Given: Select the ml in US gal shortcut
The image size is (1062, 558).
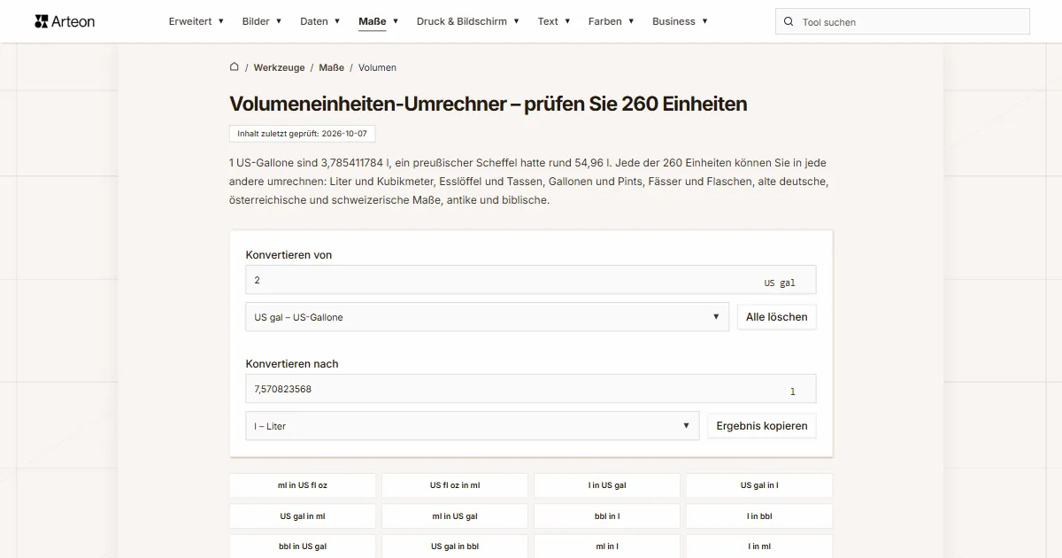Looking at the screenshot, I should tap(455, 516).
